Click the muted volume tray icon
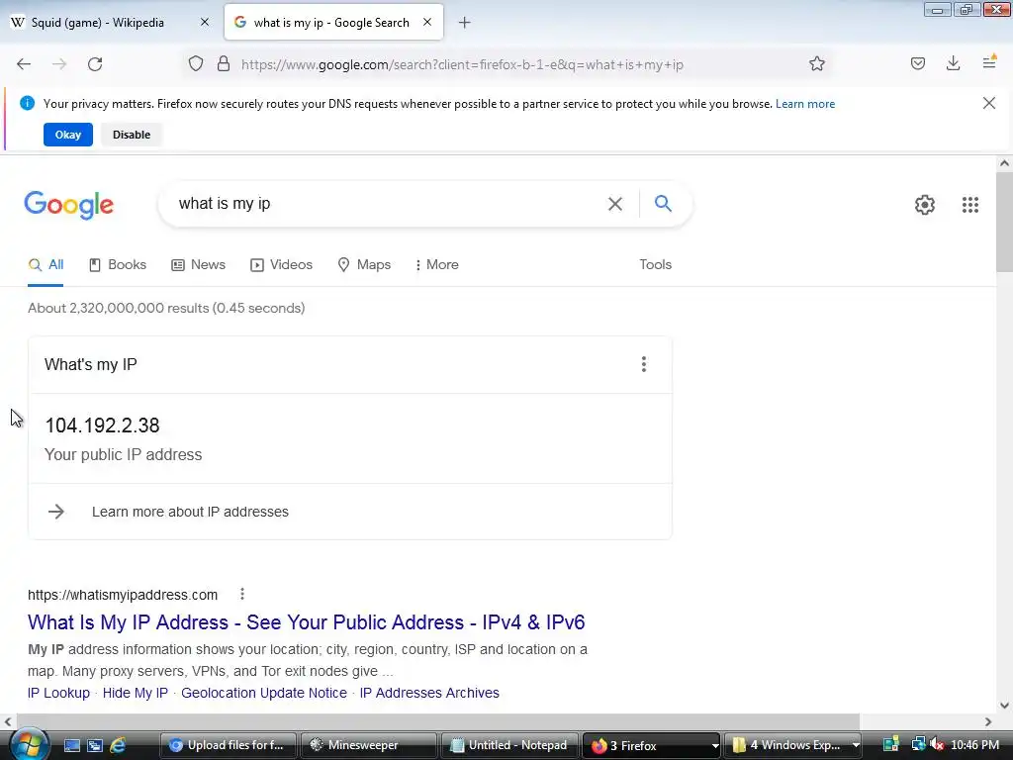Screen dimensions: 1013x760 [938, 745]
